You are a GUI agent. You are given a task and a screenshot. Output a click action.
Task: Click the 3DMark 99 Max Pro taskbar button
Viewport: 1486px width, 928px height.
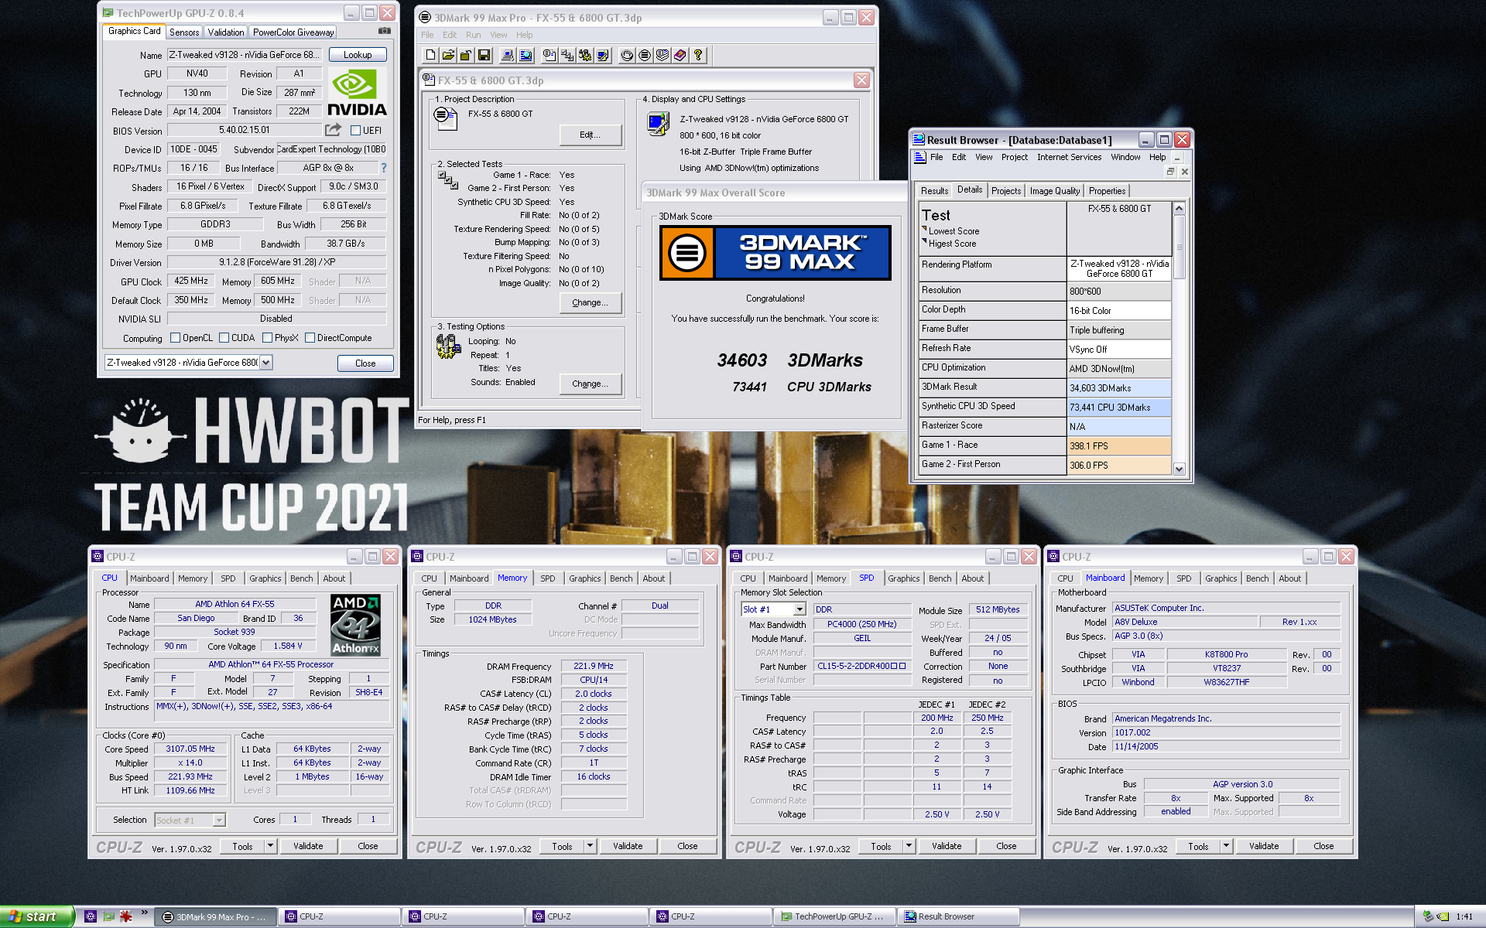(x=216, y=916)
